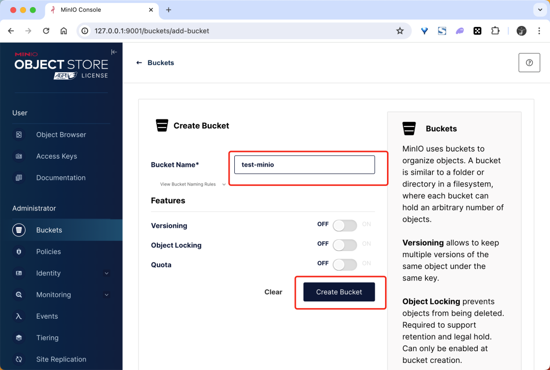Enable the Versioning toggle
The width and height of the screenshot is (550, 370).
point(345,226)
